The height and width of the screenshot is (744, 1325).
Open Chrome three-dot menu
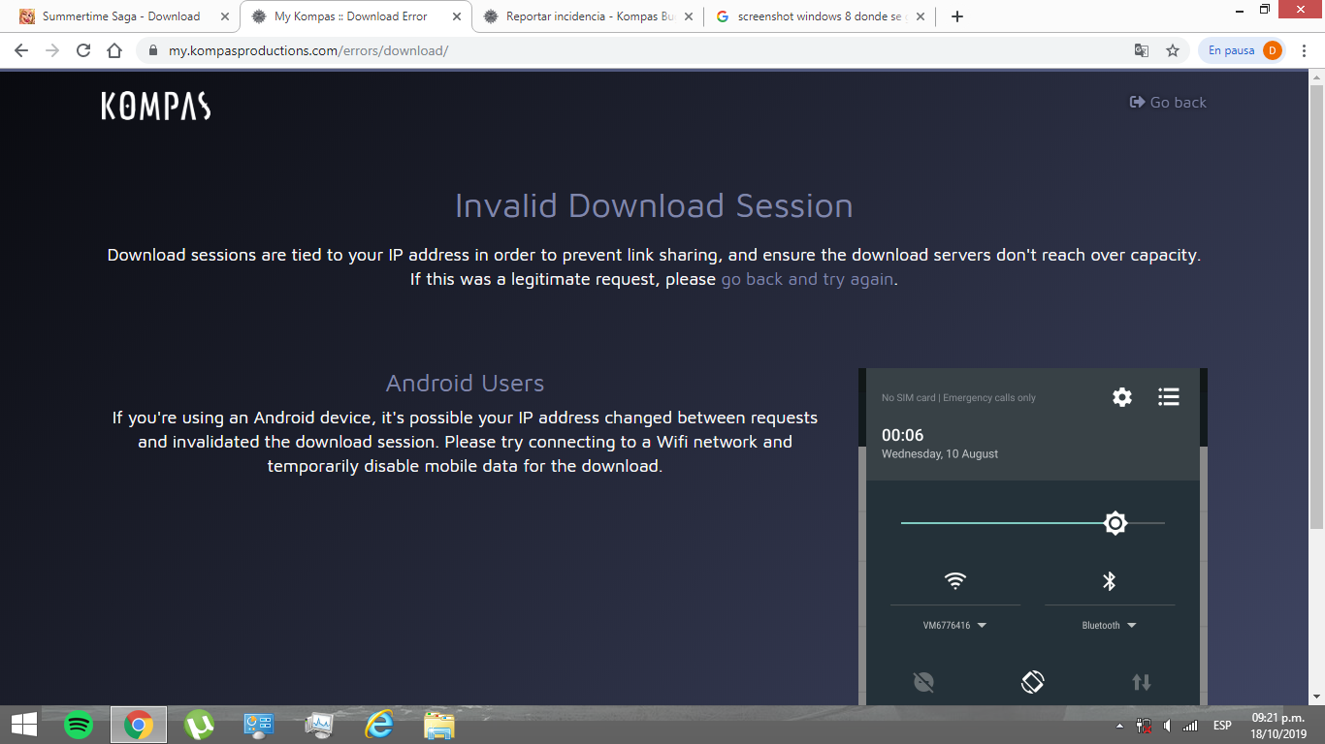pos(1305,50)
